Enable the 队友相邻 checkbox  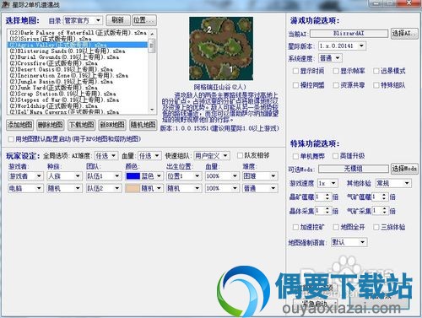coord(240,155)
